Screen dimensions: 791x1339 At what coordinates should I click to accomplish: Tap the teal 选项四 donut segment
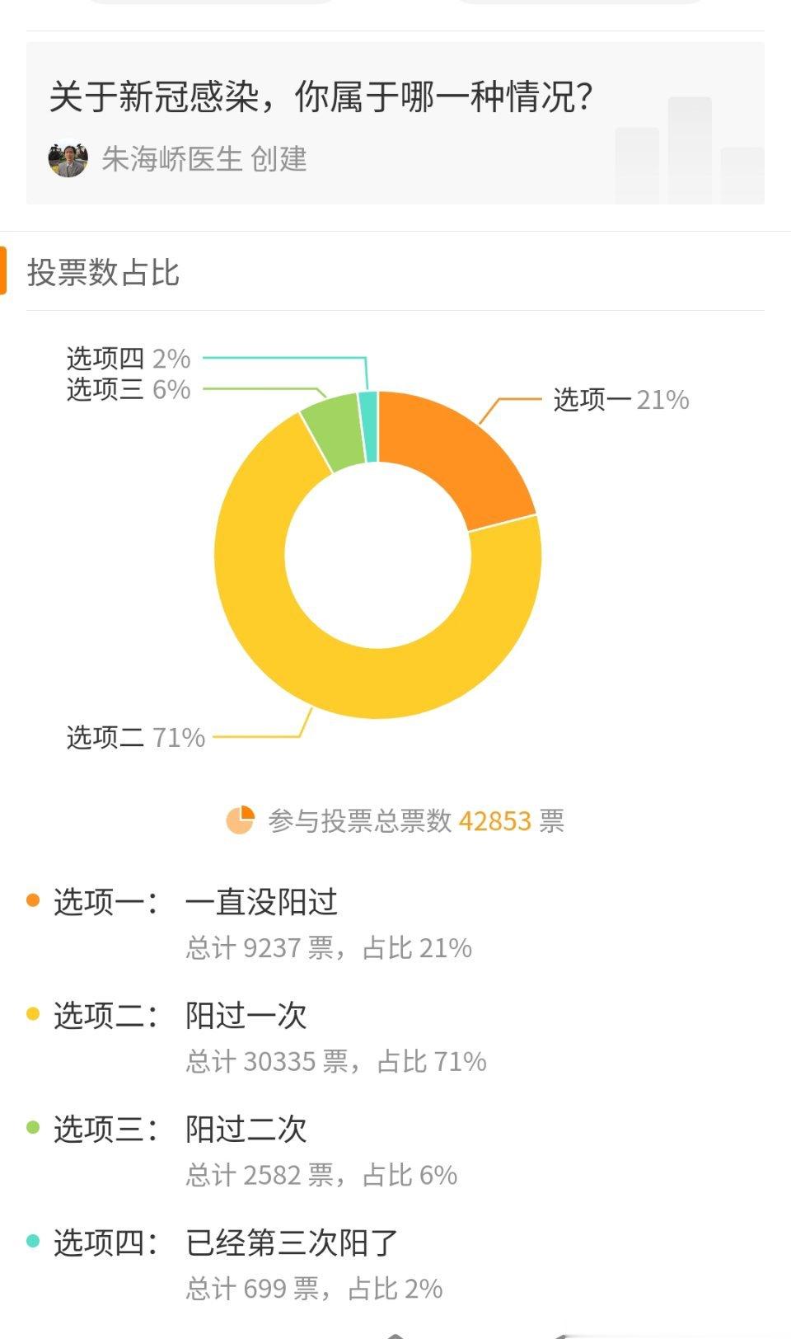pyautogui.click(x=369, y=426)
